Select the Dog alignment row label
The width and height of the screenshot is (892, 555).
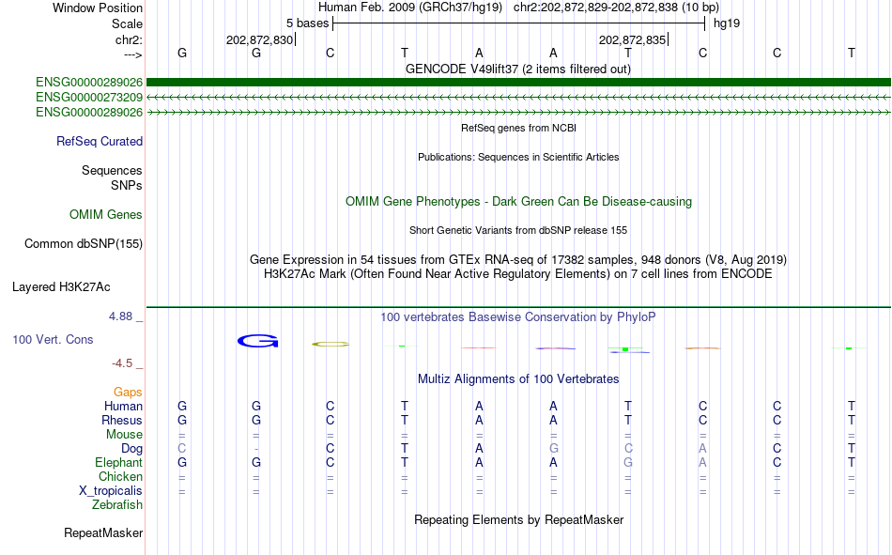(131, 449)
